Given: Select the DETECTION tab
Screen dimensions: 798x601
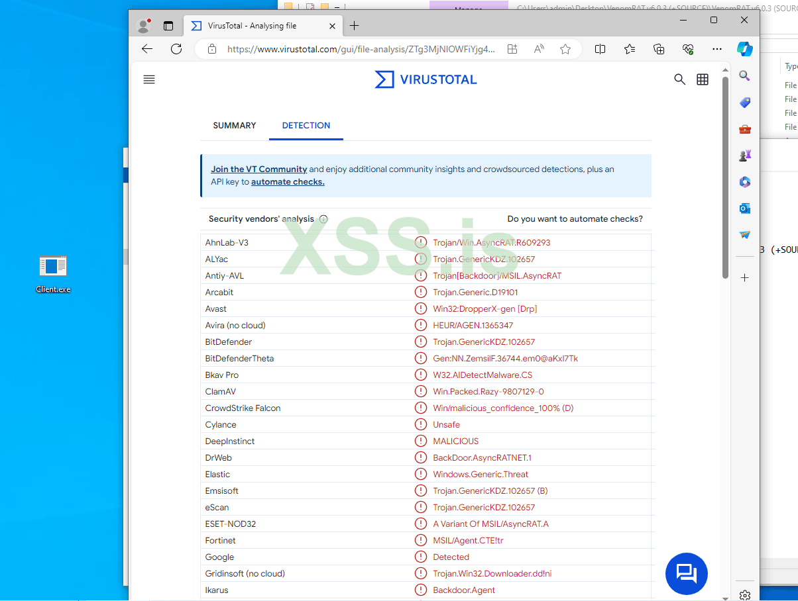Looking at the screenshot, I should (x=306, y=125).
